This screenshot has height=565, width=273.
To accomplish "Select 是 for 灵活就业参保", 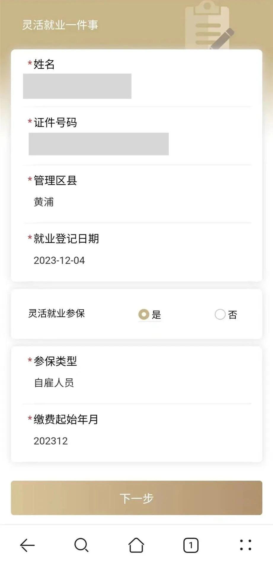I will pos(144,314).
